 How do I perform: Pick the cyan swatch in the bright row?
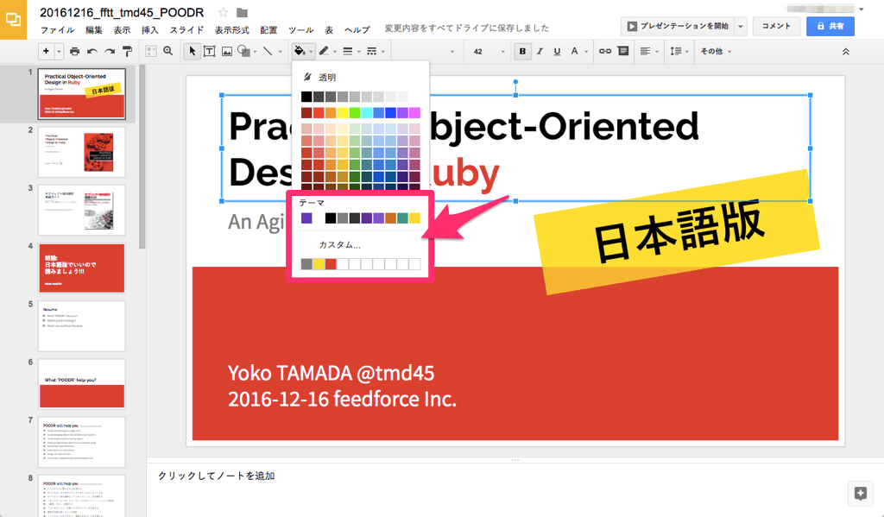coord(366,113)
